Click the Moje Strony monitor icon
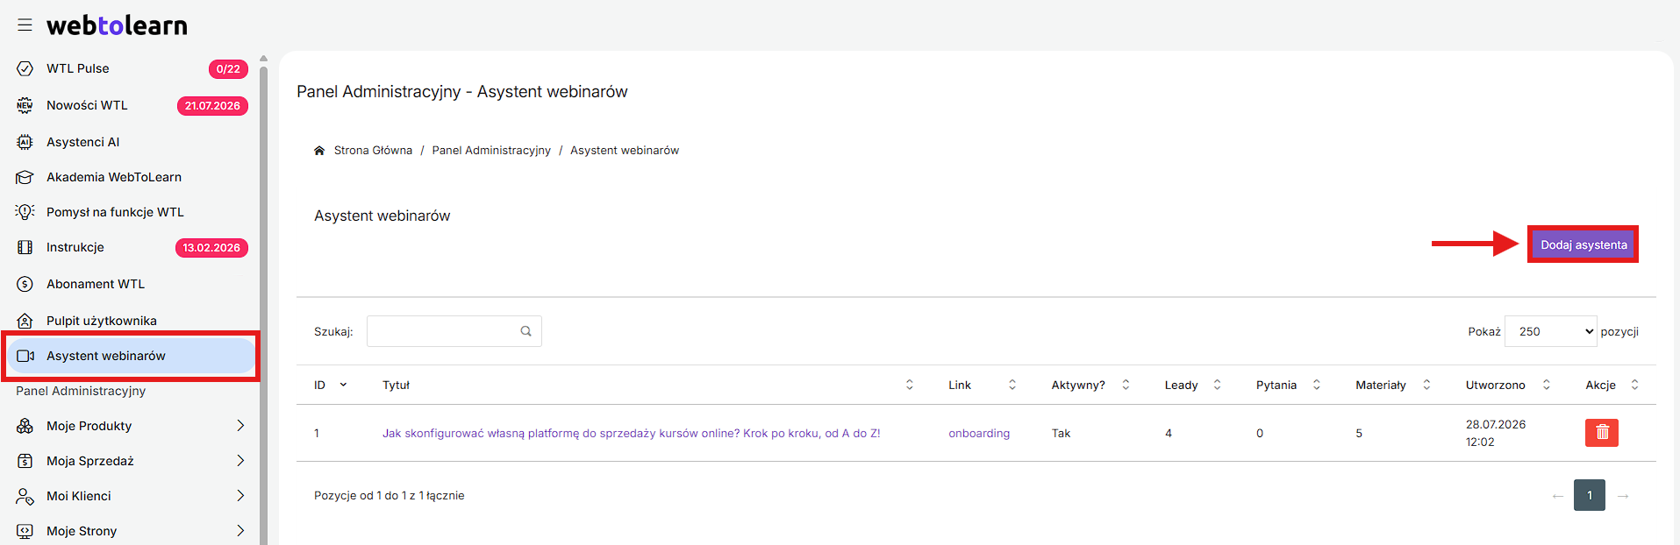The image size is (1680, 545). tap(25, 531)
